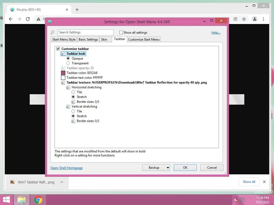The image size is (274, 205).
Task: Click into the Search Settings field
Action: 85,32
